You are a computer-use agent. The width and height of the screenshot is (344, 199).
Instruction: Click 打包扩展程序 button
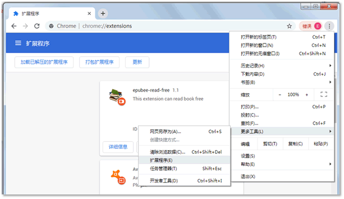pos(99,62)
